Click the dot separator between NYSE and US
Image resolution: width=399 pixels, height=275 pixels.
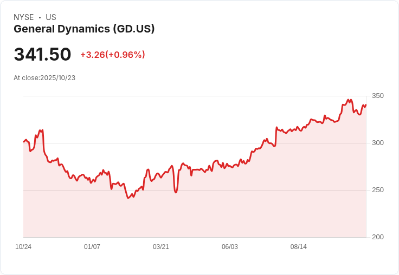tap(40, 17)
